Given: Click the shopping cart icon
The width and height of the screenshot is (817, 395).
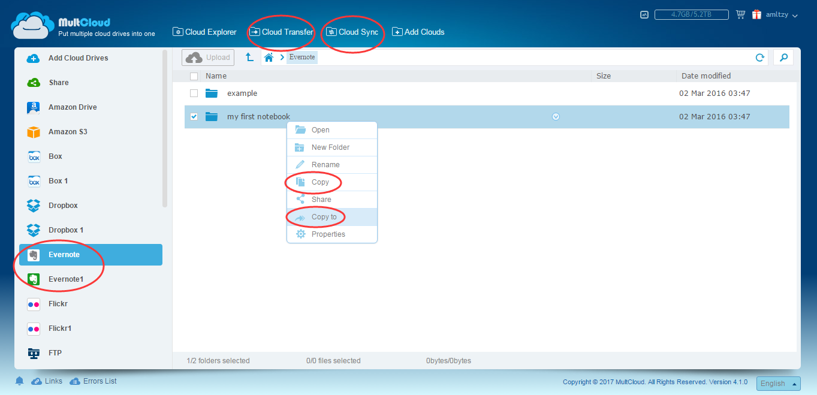Looking at the screenshot, I should [740, 14].
